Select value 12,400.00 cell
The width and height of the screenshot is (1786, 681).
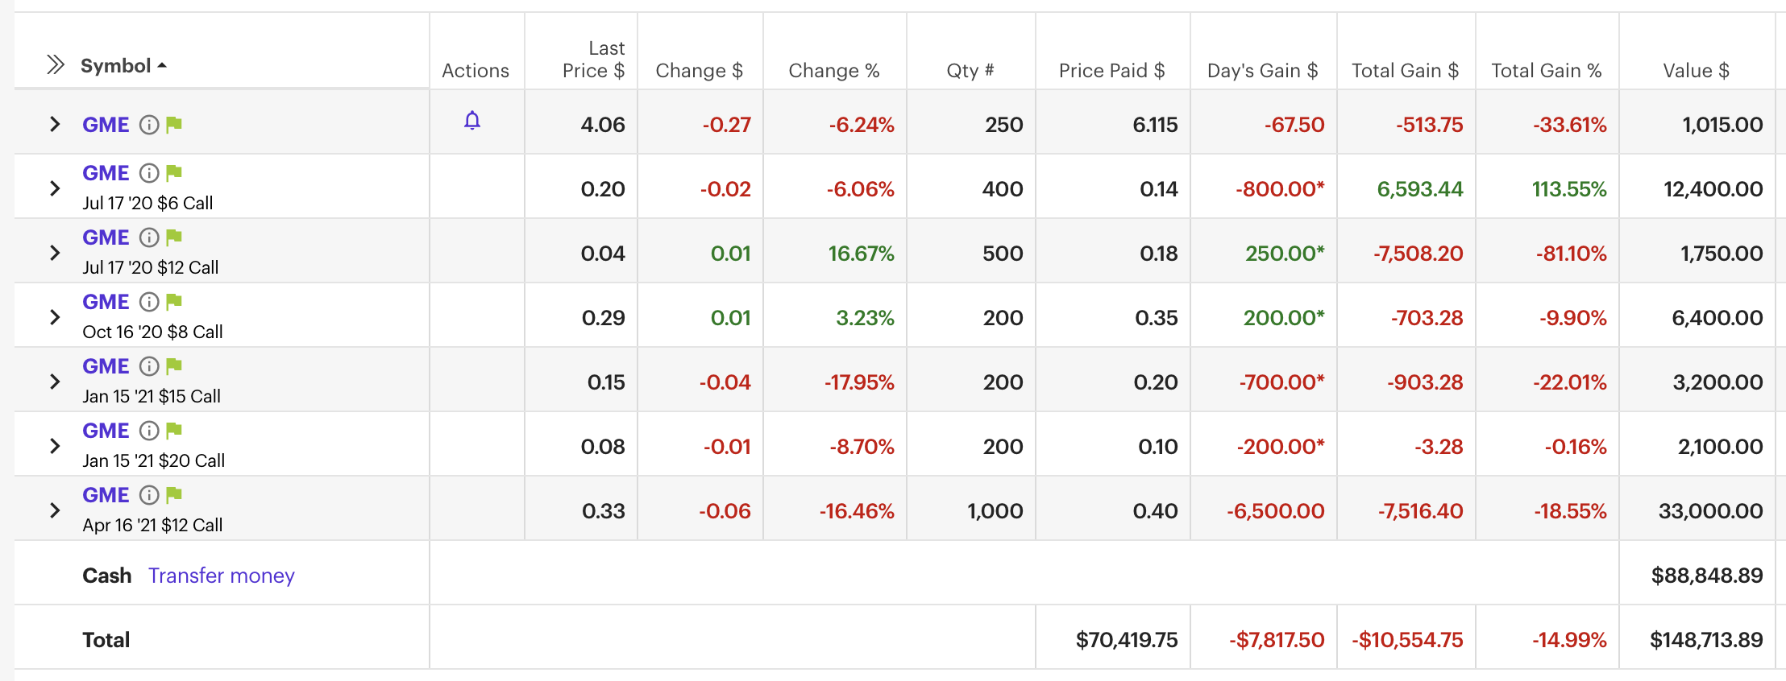(x=1713, y=189)
